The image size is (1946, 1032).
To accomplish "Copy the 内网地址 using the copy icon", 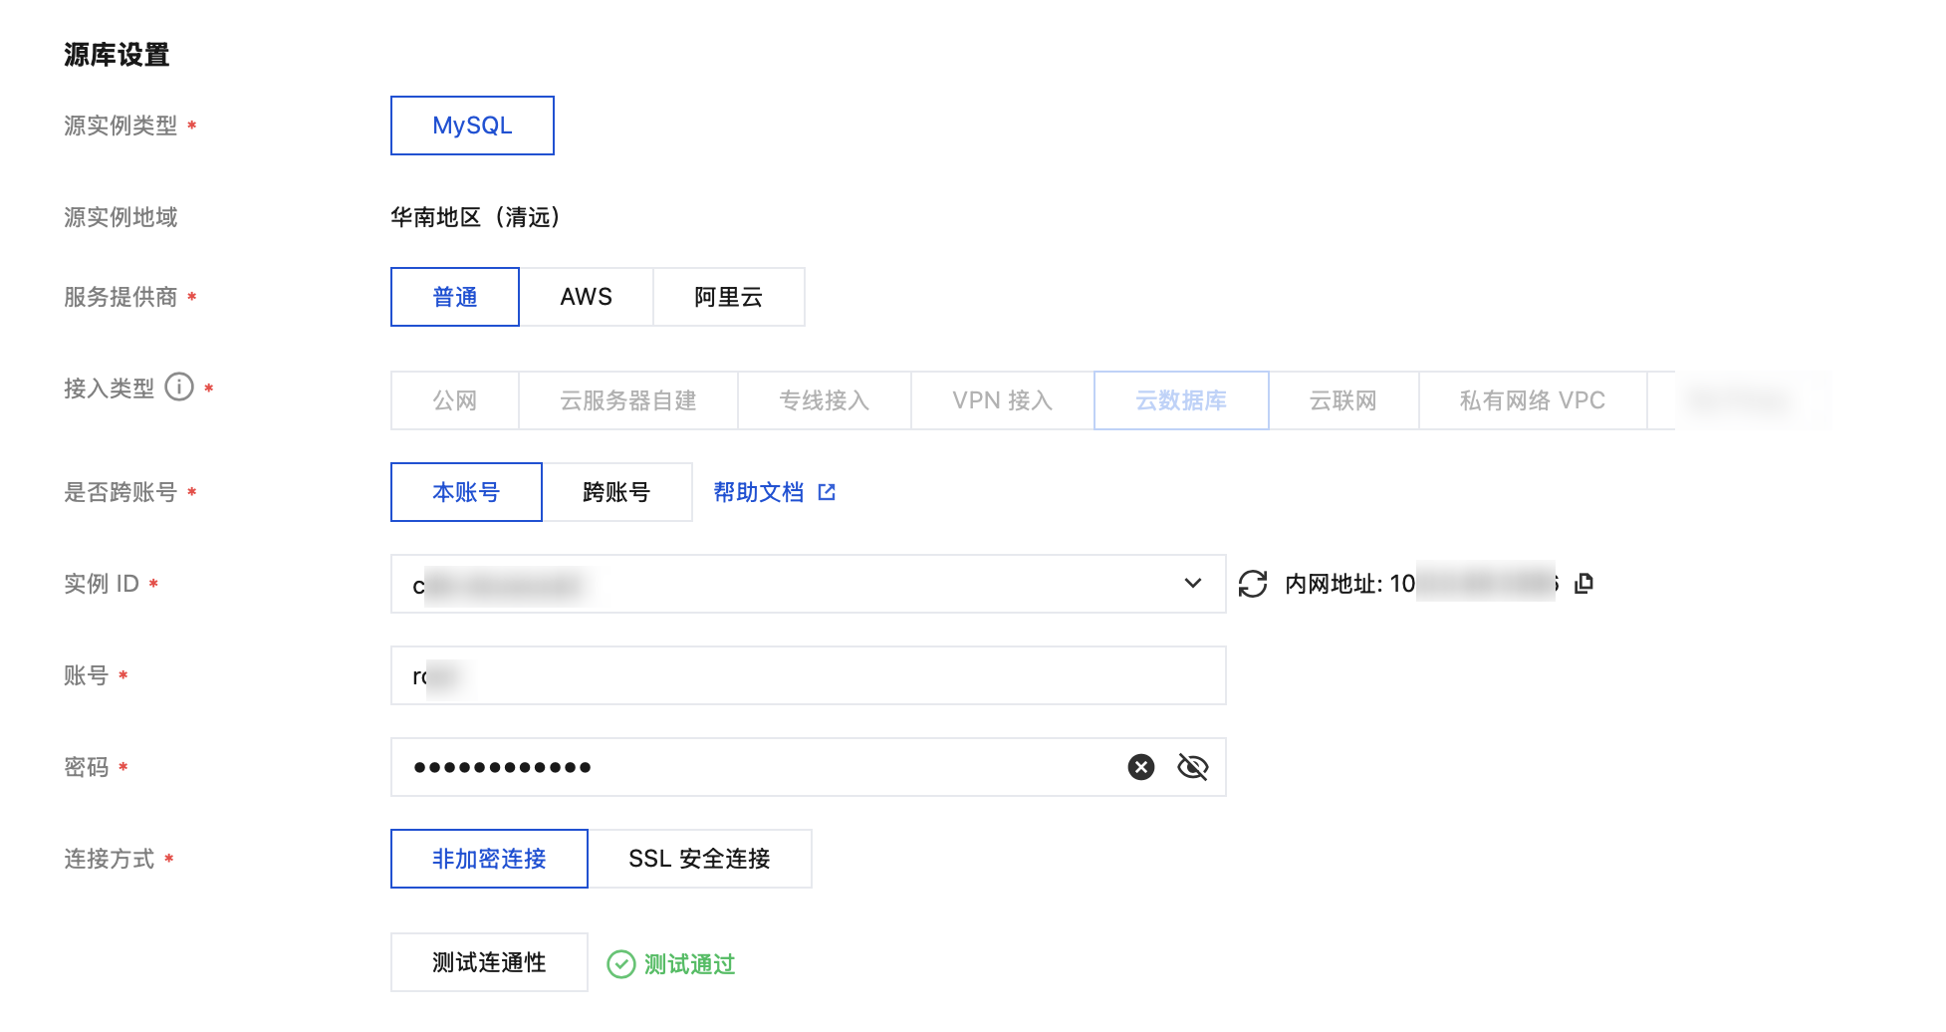I will [x=1583, y=584].
